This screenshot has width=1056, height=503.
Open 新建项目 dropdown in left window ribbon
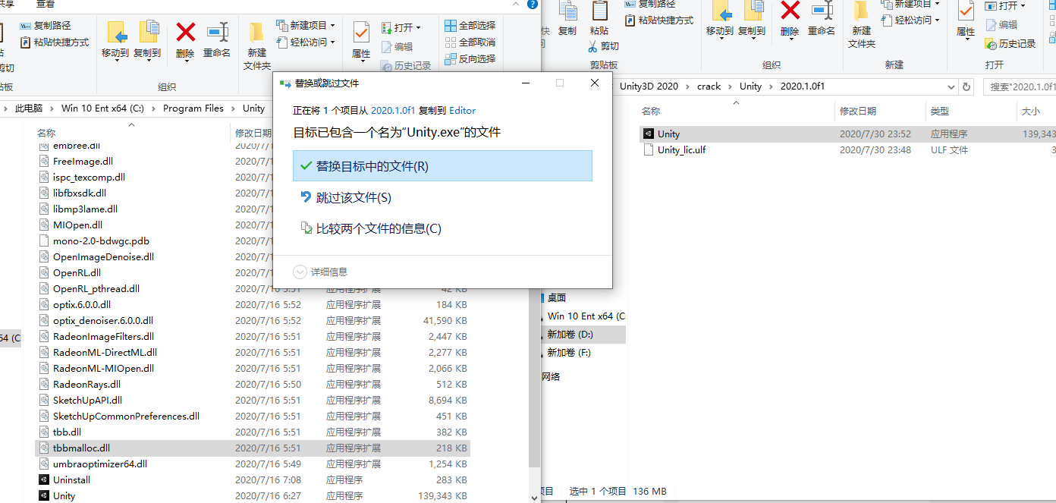click(307, 26)
